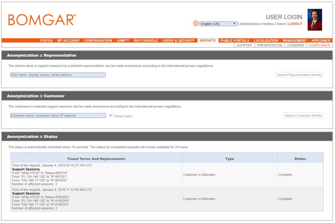Click the user profile photo

[314, 20]
